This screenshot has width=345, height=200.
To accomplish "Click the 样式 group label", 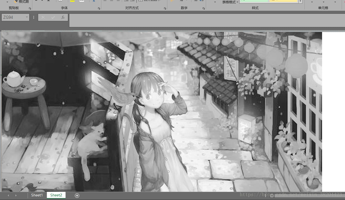I will (x=255, y=8).
